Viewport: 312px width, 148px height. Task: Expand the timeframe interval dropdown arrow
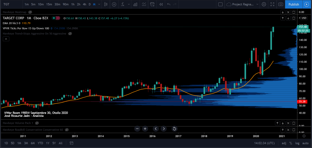coord(99,4)
